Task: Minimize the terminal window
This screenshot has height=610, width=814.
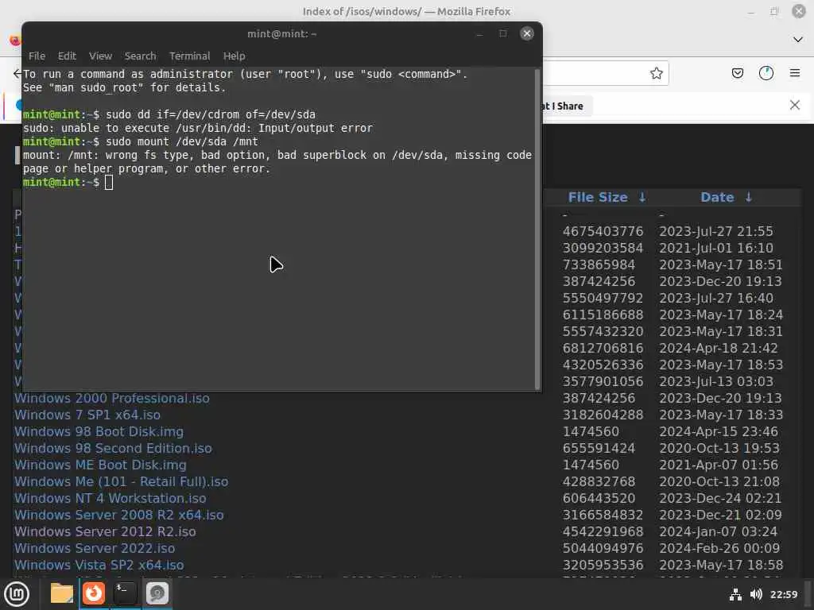Action: coord(479,33)
